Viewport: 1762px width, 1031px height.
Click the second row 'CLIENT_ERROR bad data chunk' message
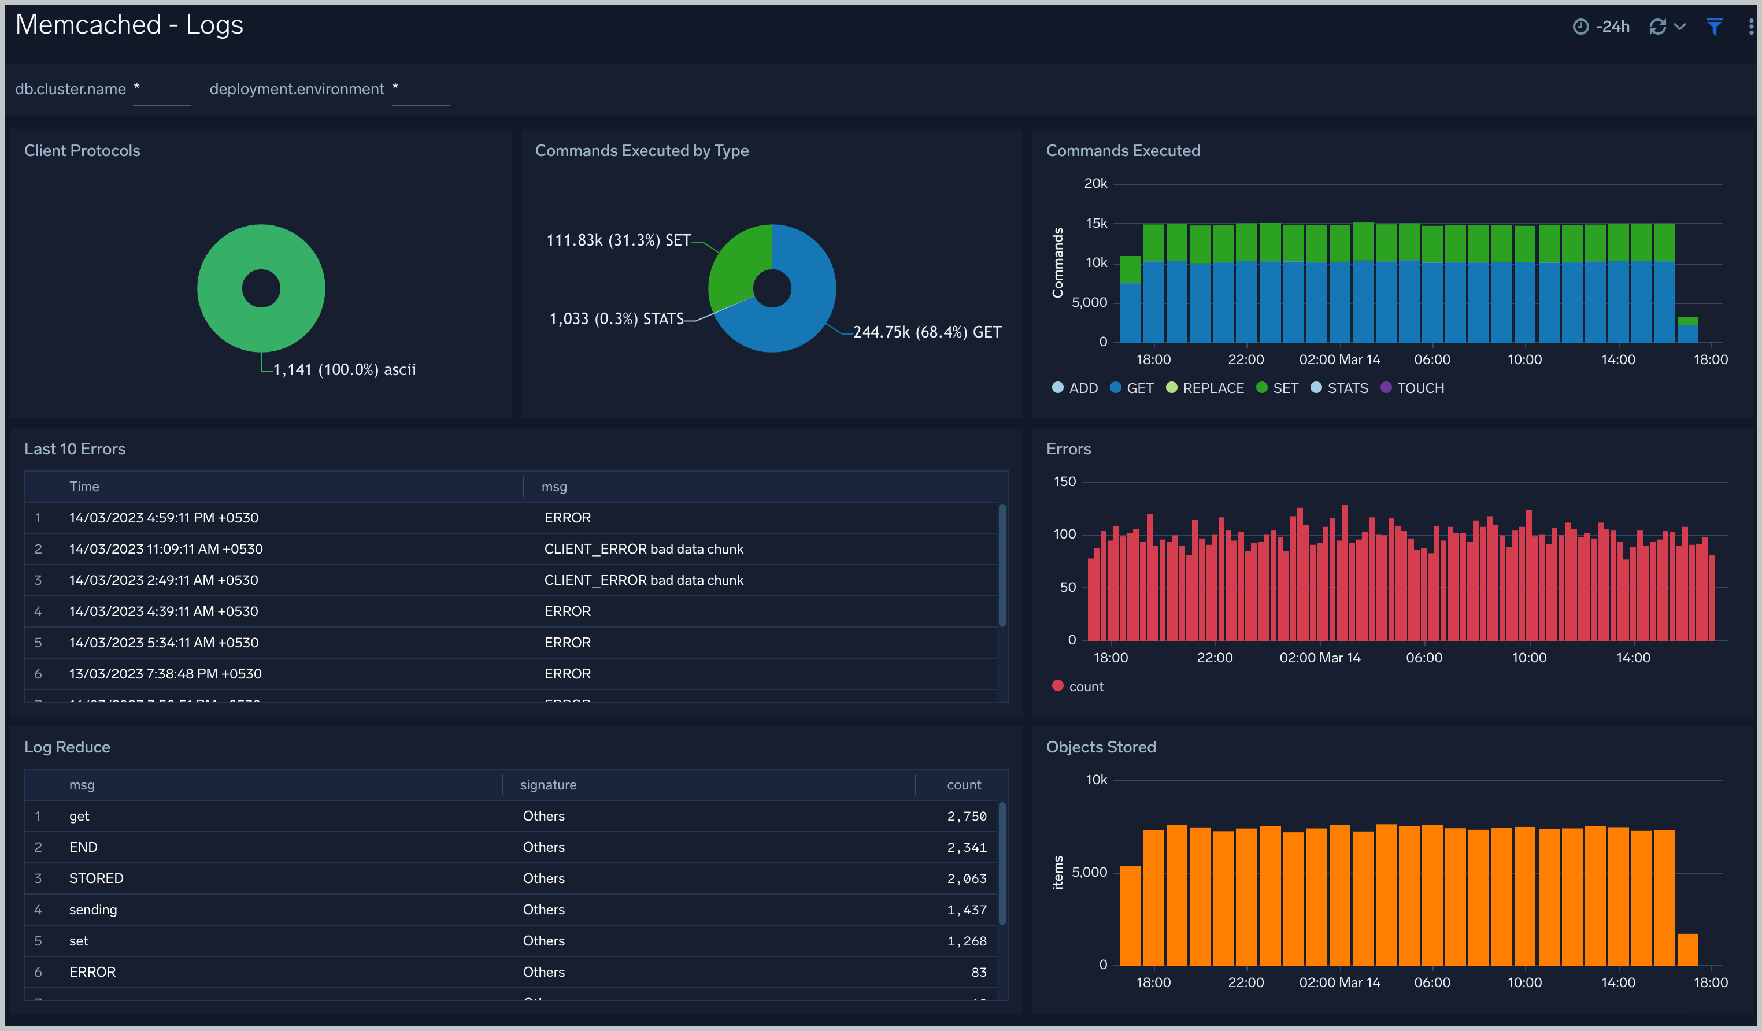pos(643,550)
